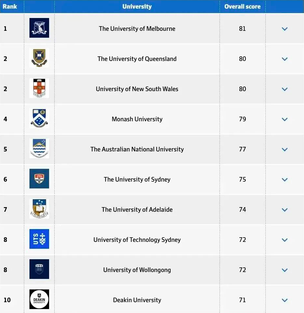Expand details for Monash University
Image resolution: width=304 pixels, height=313 pixels.
285,119
